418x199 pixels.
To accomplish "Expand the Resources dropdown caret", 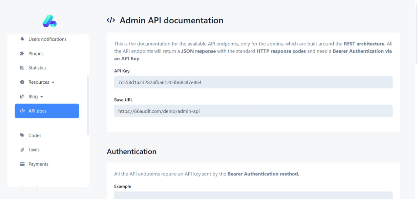I will [53, 82].
